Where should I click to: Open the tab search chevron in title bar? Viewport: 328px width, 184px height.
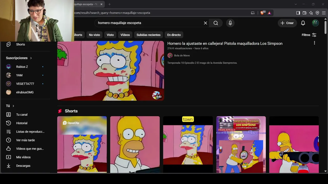coord(296,4)
